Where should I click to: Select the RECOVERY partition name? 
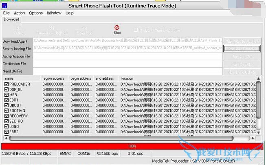click(x=19, y=116)
